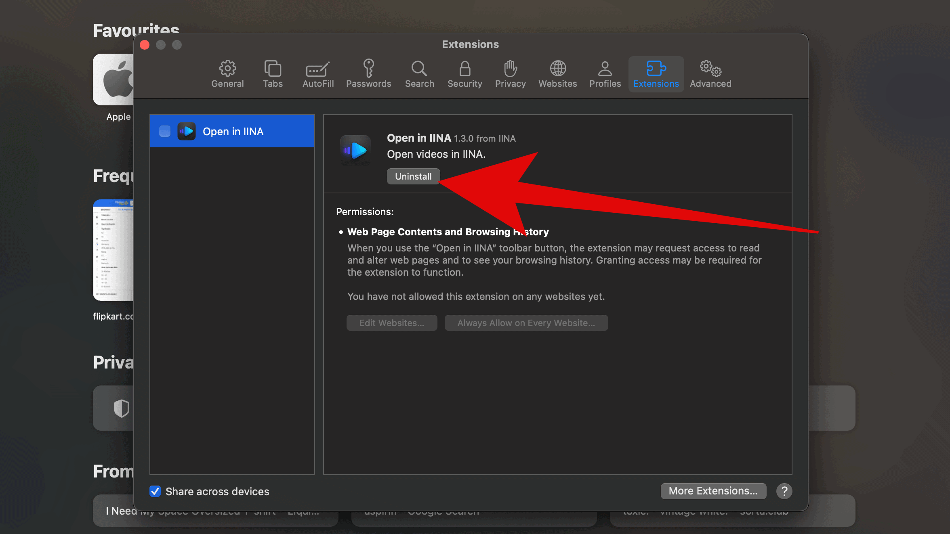
Task: Enable the Open in IINA extension checkbox
Action: [165, 131]
